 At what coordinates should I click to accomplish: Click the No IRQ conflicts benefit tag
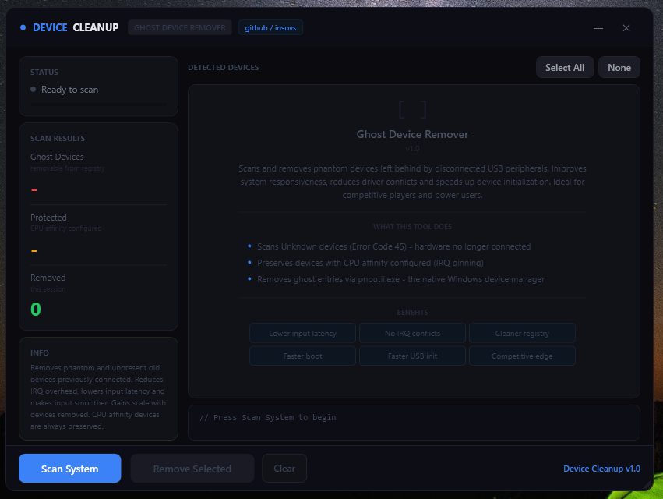coord(412,333)
